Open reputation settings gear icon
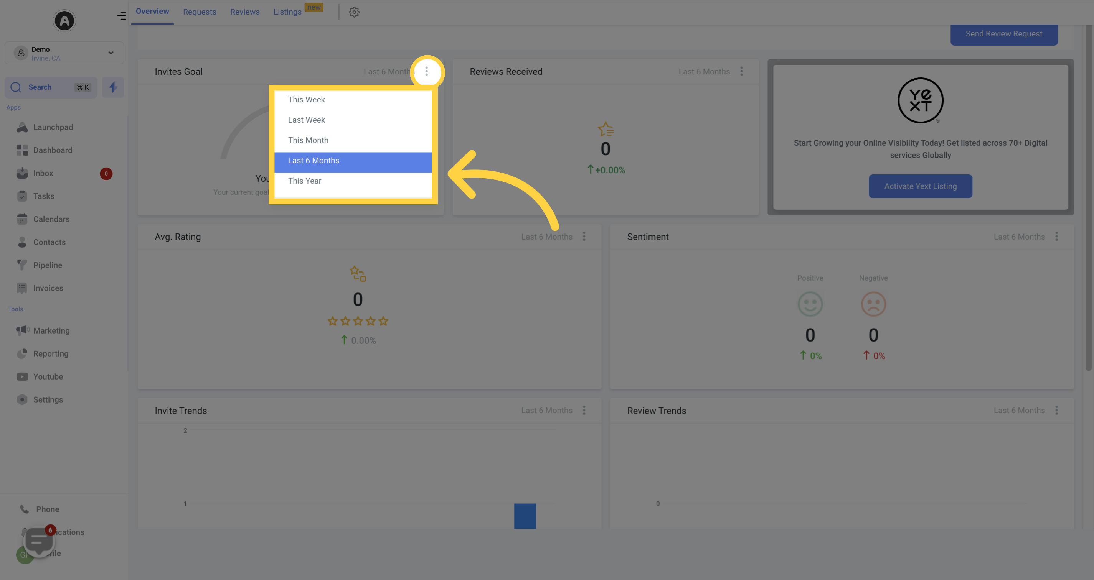 coord(354,12)
